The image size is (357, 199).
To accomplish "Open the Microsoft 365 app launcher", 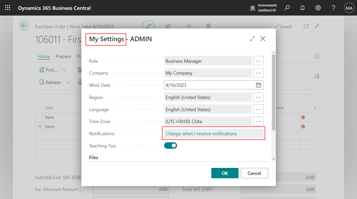I will click(x=7, y=8).
